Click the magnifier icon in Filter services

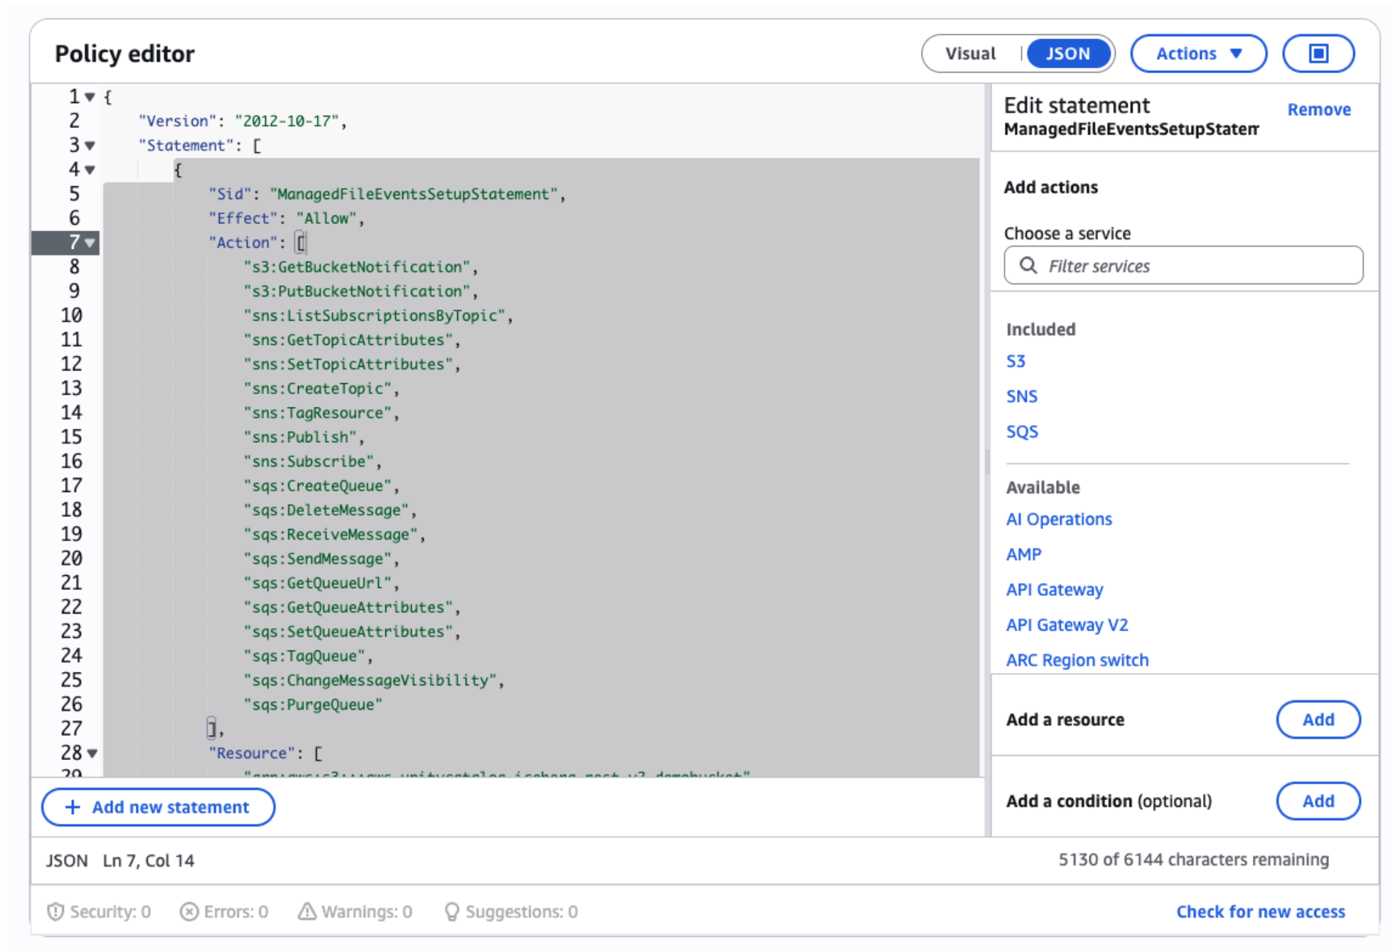(x=1030, y=265)
